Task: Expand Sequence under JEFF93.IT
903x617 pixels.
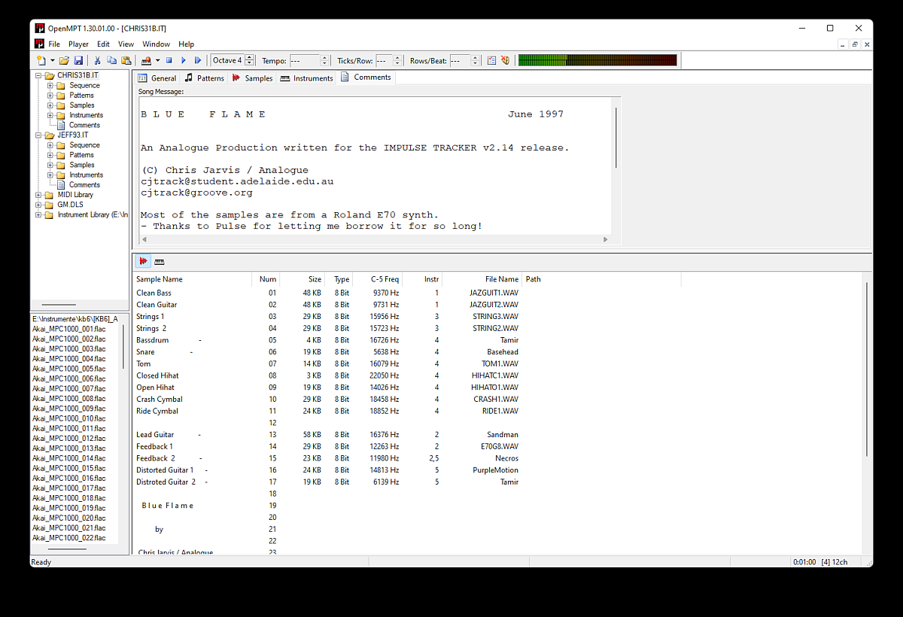Action: click(x=50, y=144)
